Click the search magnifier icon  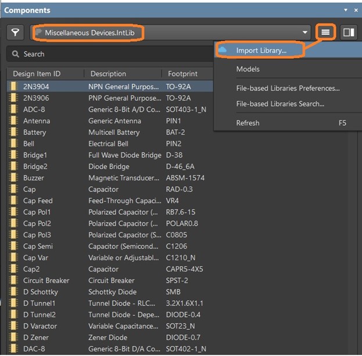(x=16, y=54)
